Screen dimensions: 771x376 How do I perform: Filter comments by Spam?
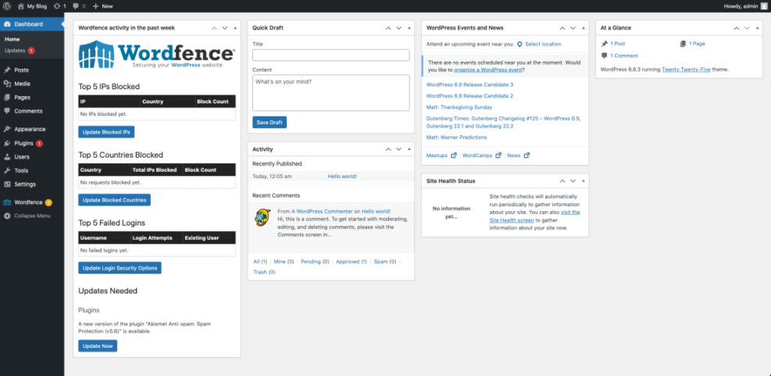(x=380, y=262)
